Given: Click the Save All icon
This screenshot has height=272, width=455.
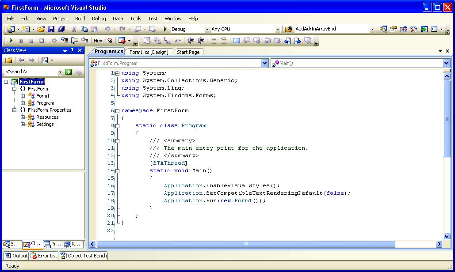Looking at the screenshot, I should [x=61, y=29].
